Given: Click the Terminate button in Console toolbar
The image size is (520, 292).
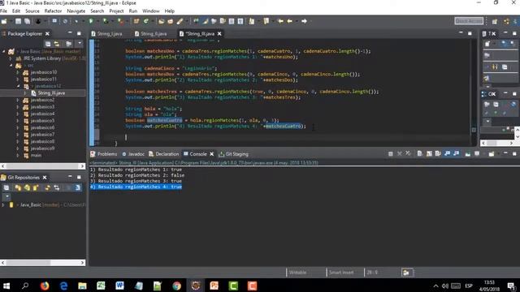Looking at the screenshot, I should click(390, 154).
